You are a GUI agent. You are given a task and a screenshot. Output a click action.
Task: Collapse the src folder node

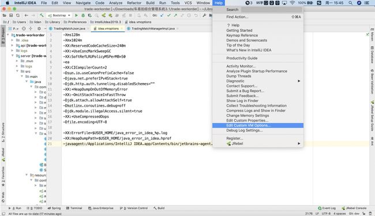[x=17, y=71]
